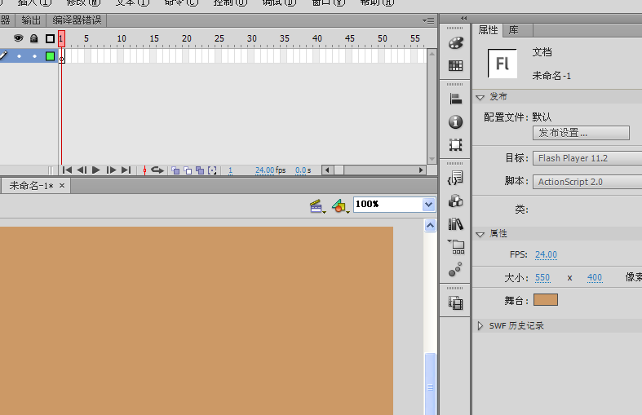The image size is (642, 415).
Task: Toggle lock all layers padlock icon
Action: click(34, 38)
